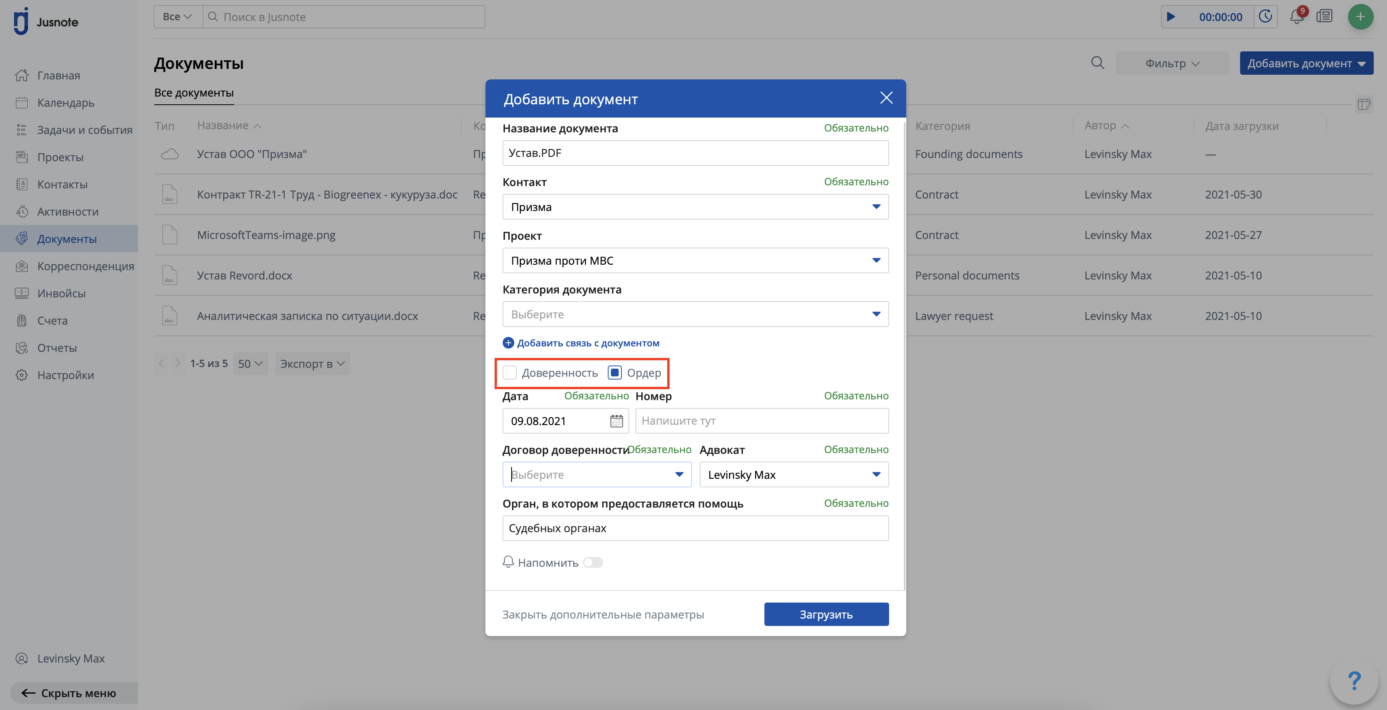Click the time history clock icon
This screenshot has height=710, width=1387.
click(x=1265, y=17)
